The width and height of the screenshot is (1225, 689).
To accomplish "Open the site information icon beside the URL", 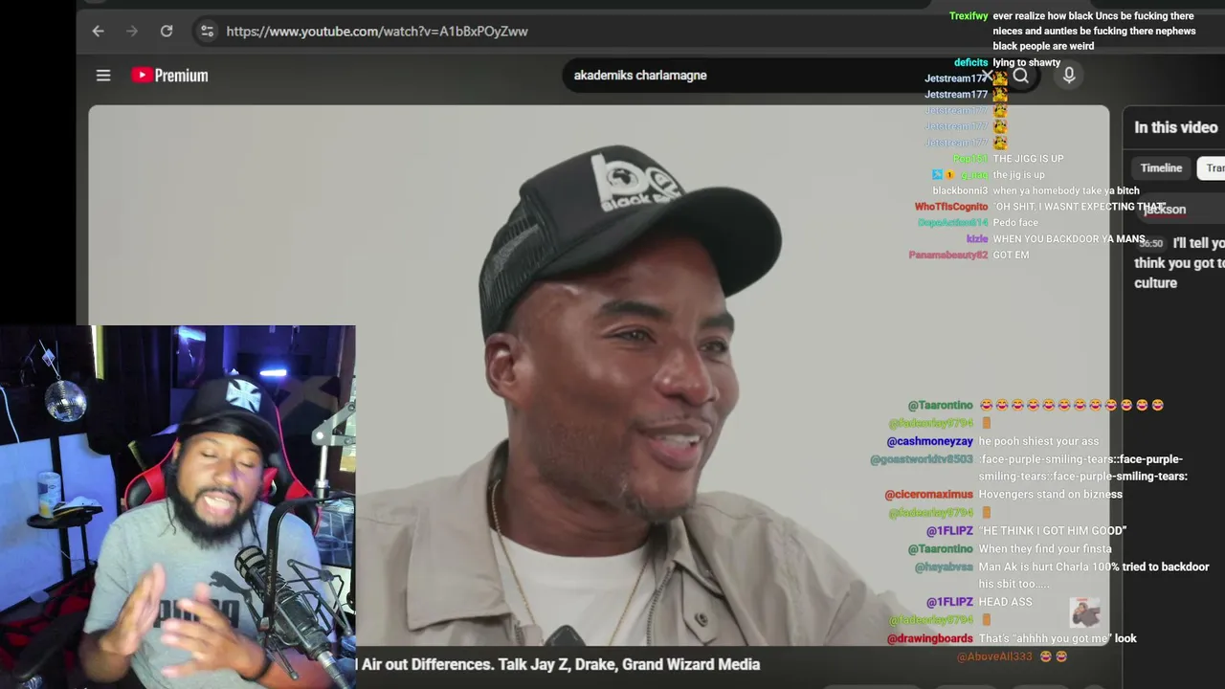I will click(x=207, y=31).
